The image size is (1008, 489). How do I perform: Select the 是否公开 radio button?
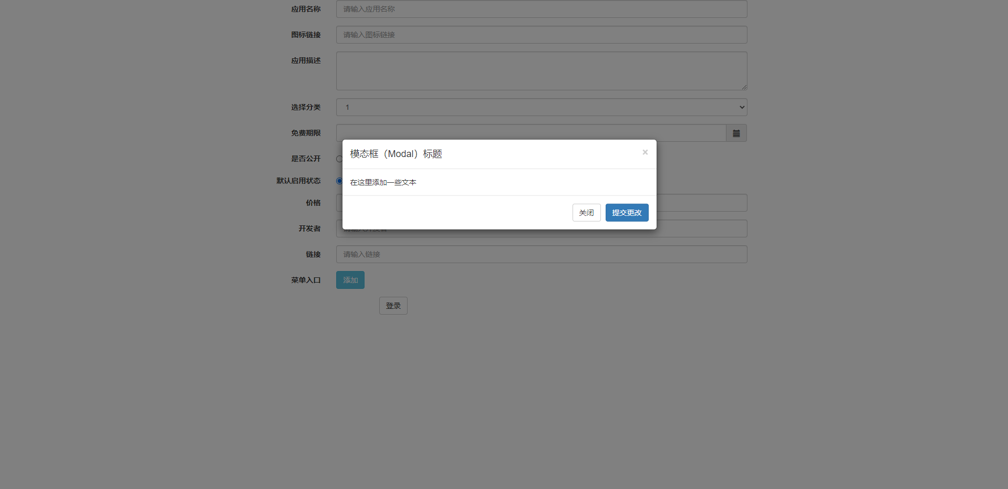click(339, 159)
